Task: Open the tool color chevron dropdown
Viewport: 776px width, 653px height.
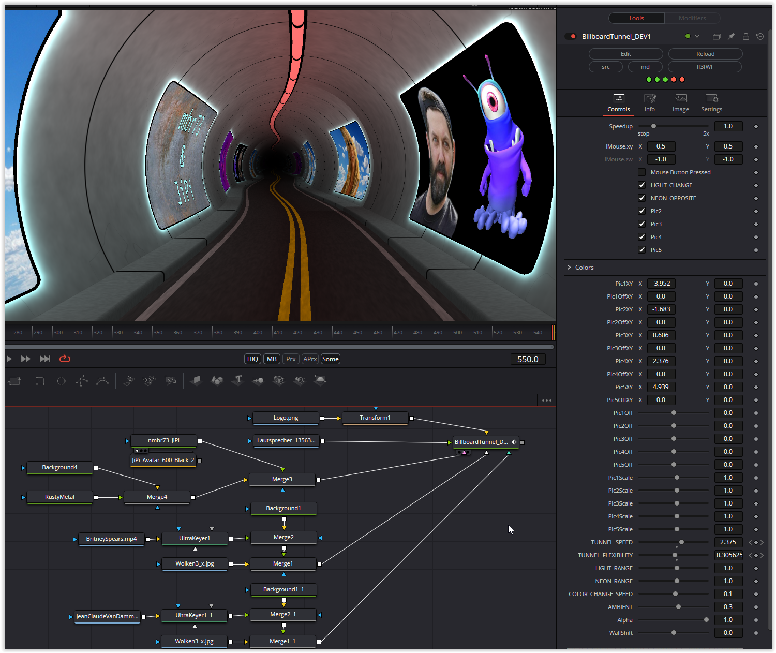Action: pos(697,36)
